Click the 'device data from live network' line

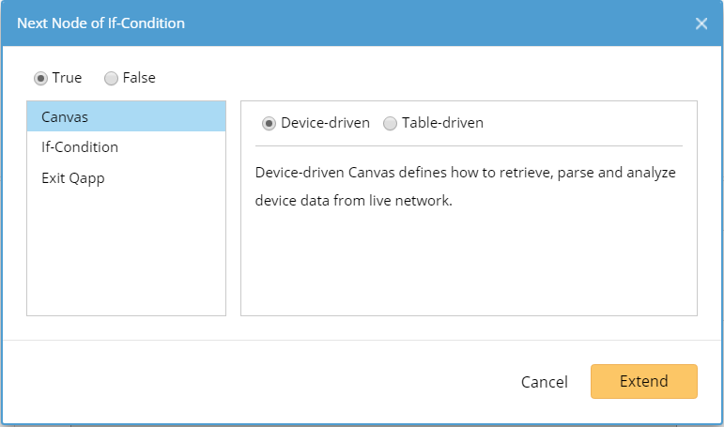click(x=354, y=201)
